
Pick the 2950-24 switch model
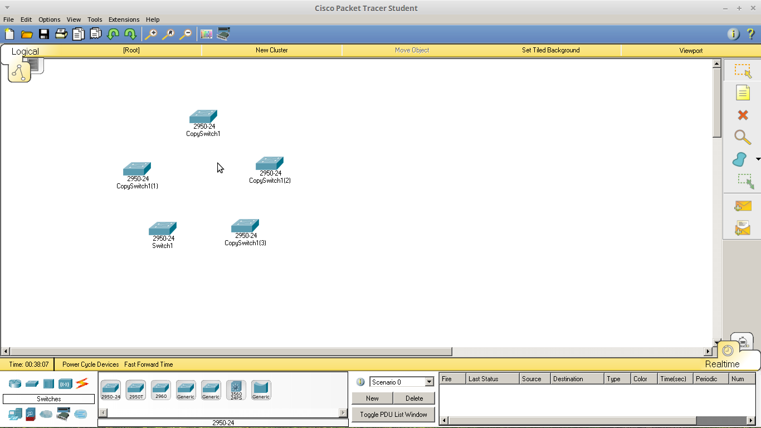click(110, 390)
